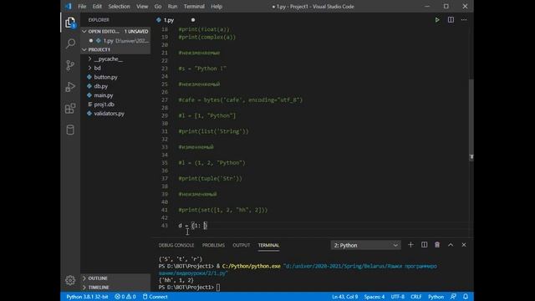Run Python file with play button
Image resolution: width=535 pixels, height=301 pixels.
click(437, 20)
